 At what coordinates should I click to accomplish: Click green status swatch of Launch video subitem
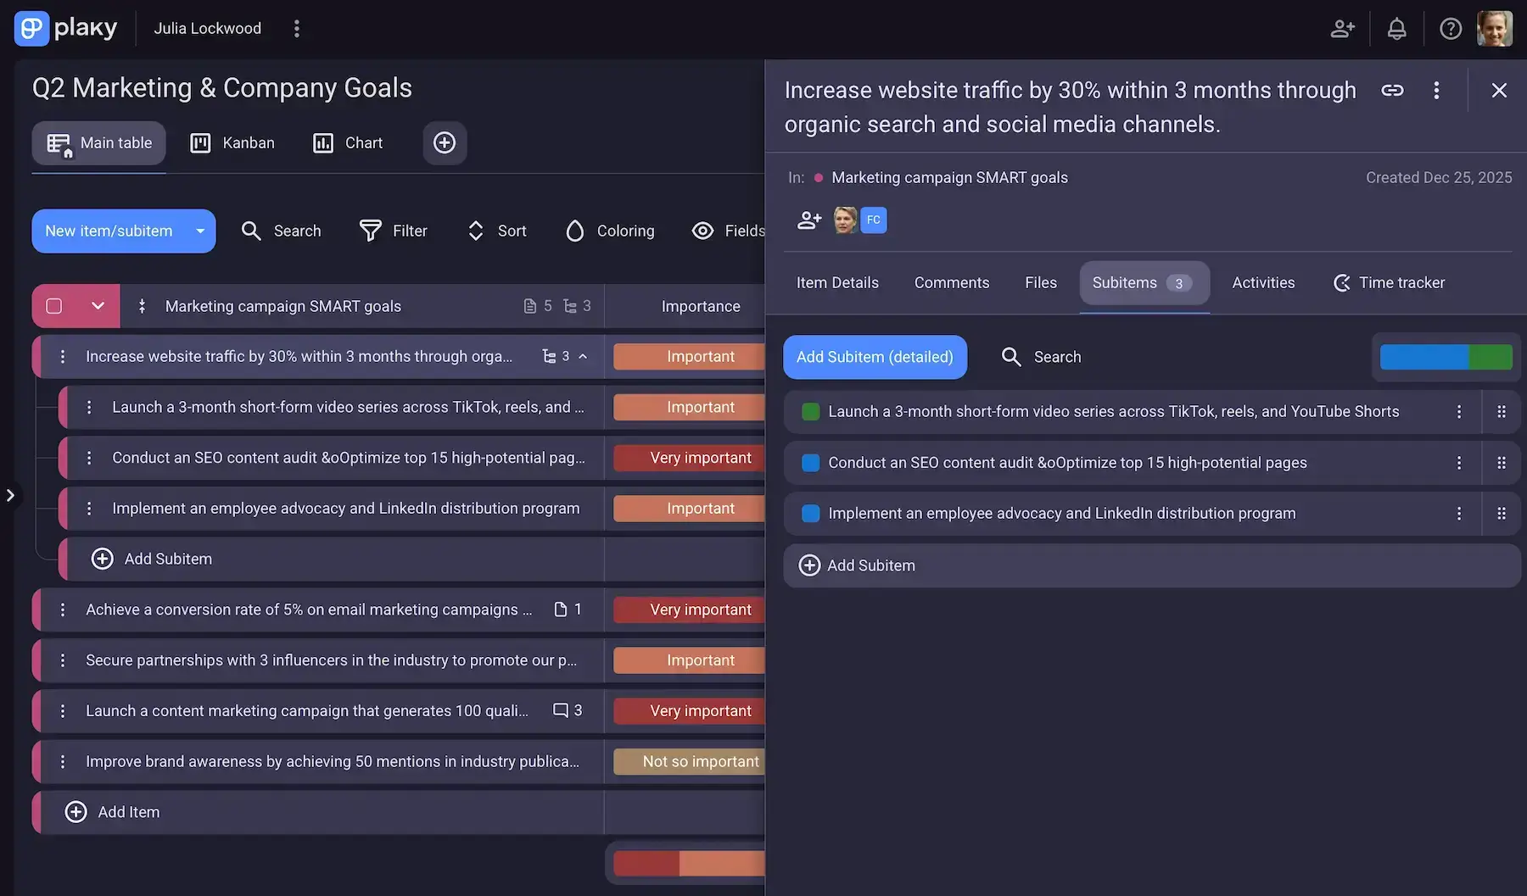pyautogui.click(x=810, y=412)
